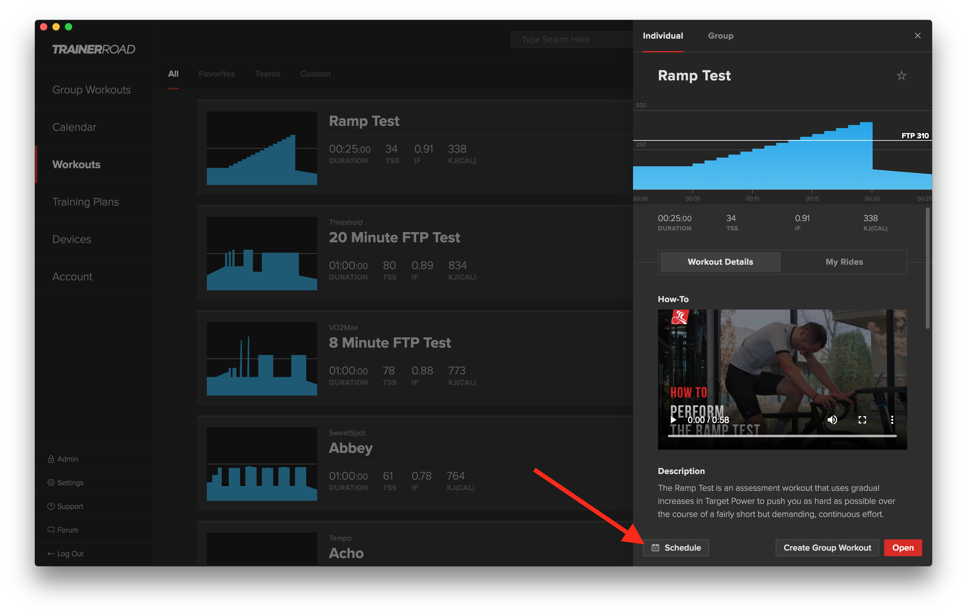Viewport: 967px width, 616px height.
Task: Open the 8 Minute FTP Test thumbnail
Action: 262,358
